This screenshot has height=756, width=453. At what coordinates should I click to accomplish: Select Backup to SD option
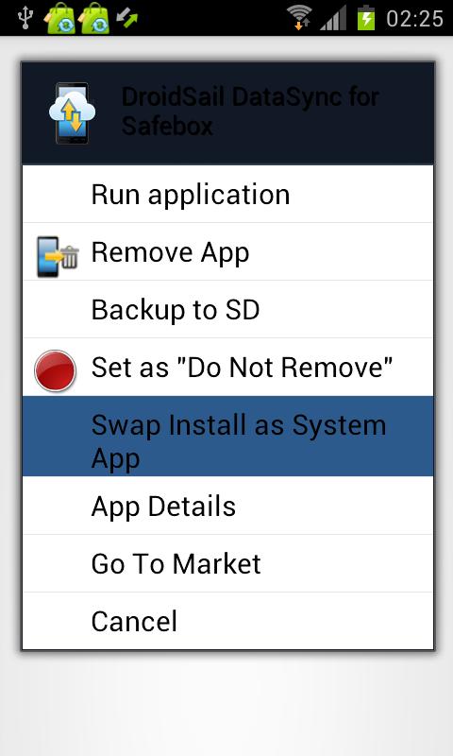[x=227, y=309]
